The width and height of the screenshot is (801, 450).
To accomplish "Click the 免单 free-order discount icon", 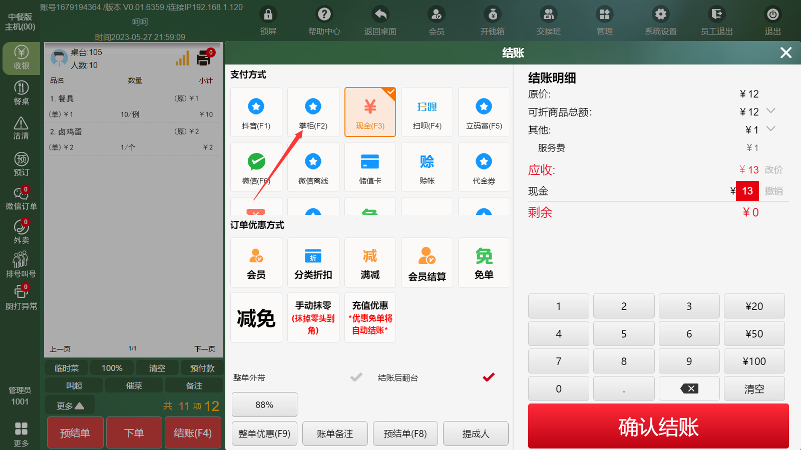I will tap(484, 262).
